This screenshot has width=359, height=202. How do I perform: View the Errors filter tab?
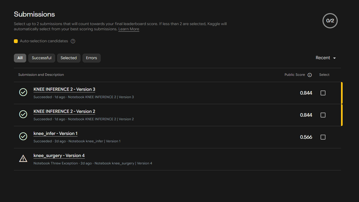pyautogui.click(x=92, y=58)
